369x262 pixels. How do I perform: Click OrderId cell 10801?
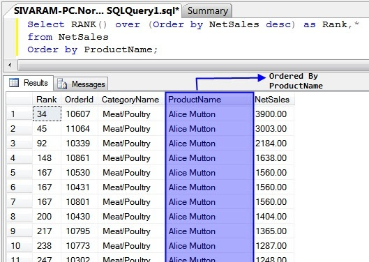pyautogui.click(x=80, y=202)
